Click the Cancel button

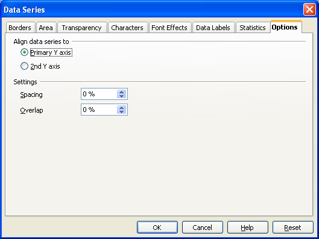pos(203,228)
